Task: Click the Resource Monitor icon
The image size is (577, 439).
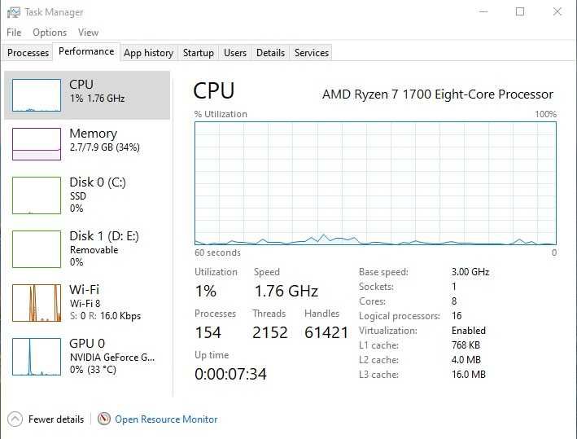Action: coord(104,419)
